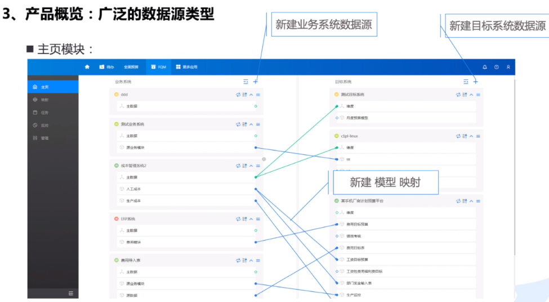Collapse the 测试目标系统 card
The image size is (549, 302).
pyautogui.click(x=471, y=95)
